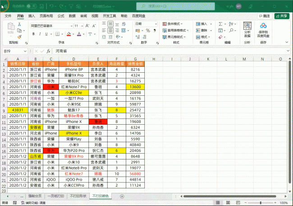Open the font name dropdown

(72, 26)
